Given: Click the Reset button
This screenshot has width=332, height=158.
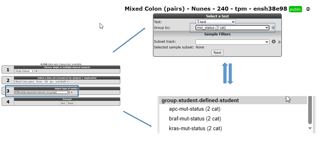Looking at the screenshot, I should tap(71, 103).
